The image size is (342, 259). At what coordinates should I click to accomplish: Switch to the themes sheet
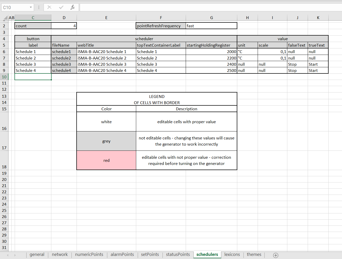point(254,255)
